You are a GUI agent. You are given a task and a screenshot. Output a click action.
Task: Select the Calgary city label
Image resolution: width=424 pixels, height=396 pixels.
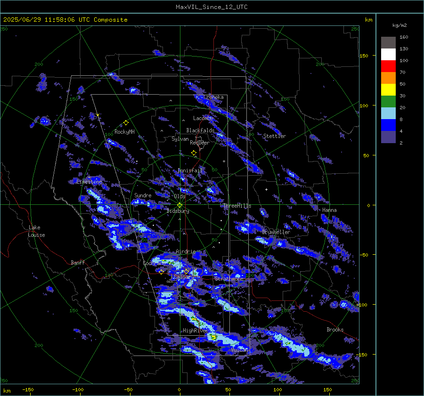click(183, 277)
